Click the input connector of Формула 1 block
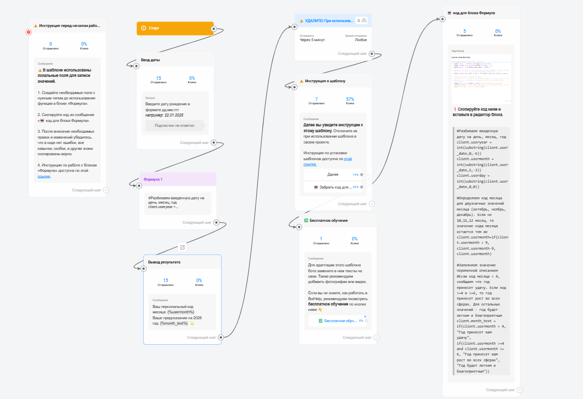The width and height of the screenshot is (583, 399). click(139, 185)
